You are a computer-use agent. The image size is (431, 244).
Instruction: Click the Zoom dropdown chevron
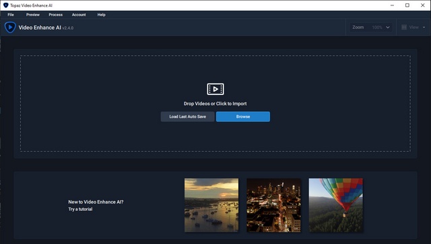coord(388,27)
